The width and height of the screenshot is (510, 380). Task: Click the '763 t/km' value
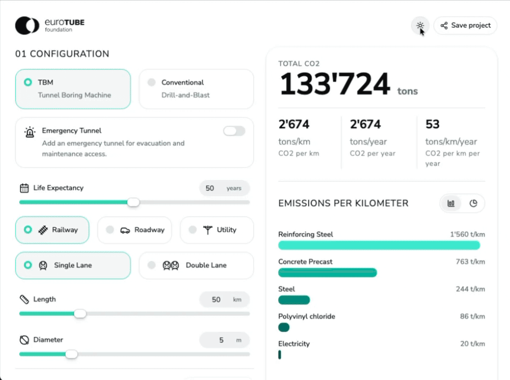pyautogui.click(x=471, y=262)
